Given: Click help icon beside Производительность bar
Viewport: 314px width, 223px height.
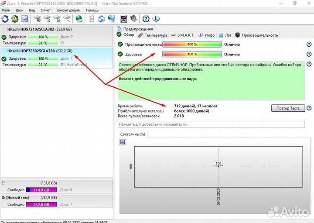Looking at the screenshot, I should point(309,45).
